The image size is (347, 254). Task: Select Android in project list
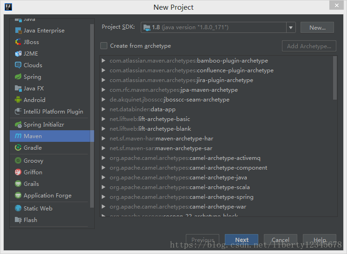[34, 100]
